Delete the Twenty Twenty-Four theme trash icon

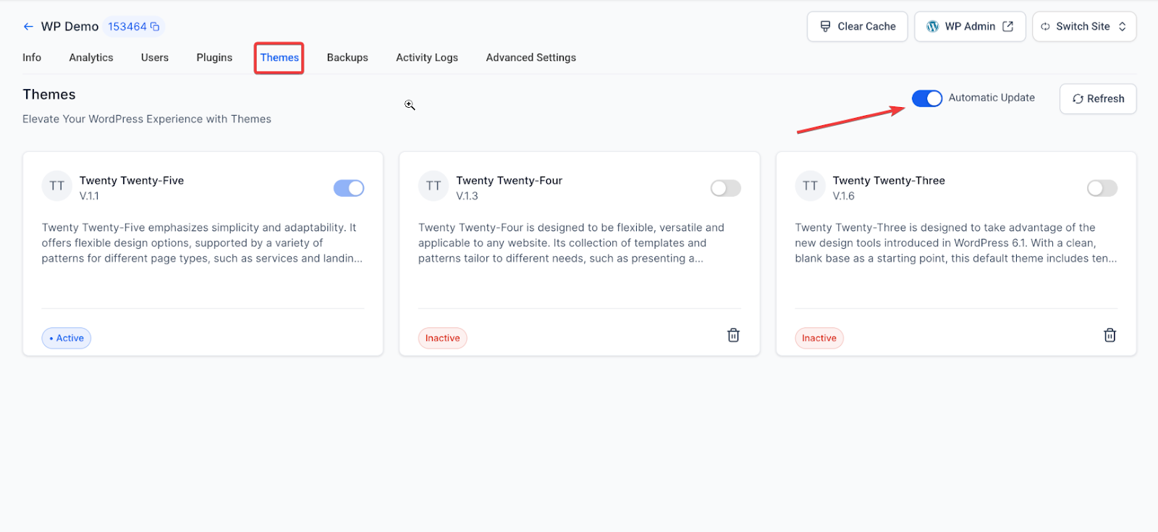(733, 335)
